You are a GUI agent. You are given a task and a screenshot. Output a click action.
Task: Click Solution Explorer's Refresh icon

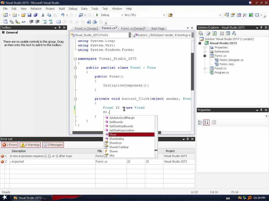[214, 33]
